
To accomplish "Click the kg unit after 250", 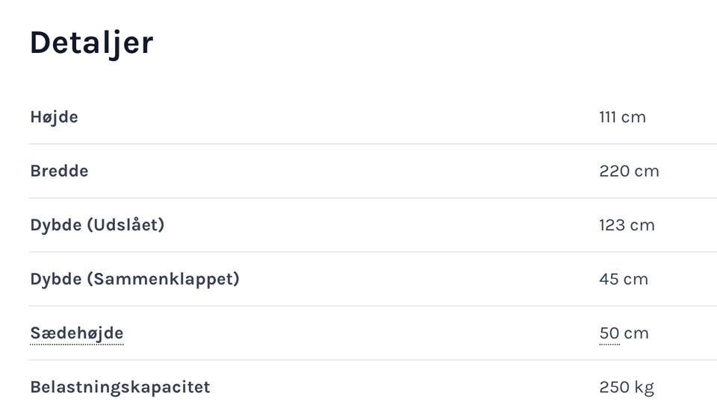I will point(644,387).
